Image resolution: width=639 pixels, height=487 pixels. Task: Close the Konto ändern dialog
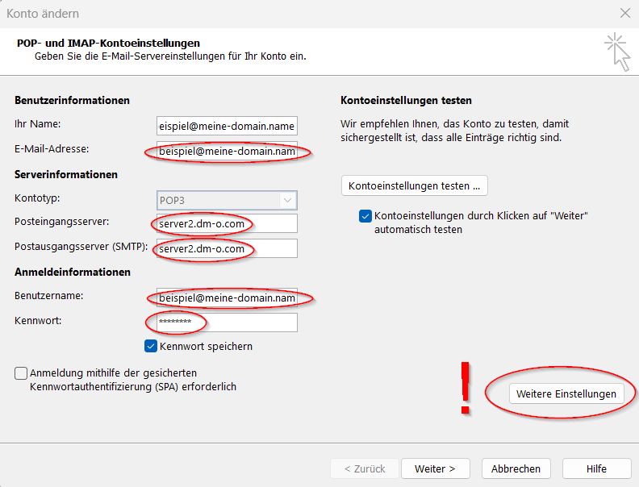pos(624,14)
